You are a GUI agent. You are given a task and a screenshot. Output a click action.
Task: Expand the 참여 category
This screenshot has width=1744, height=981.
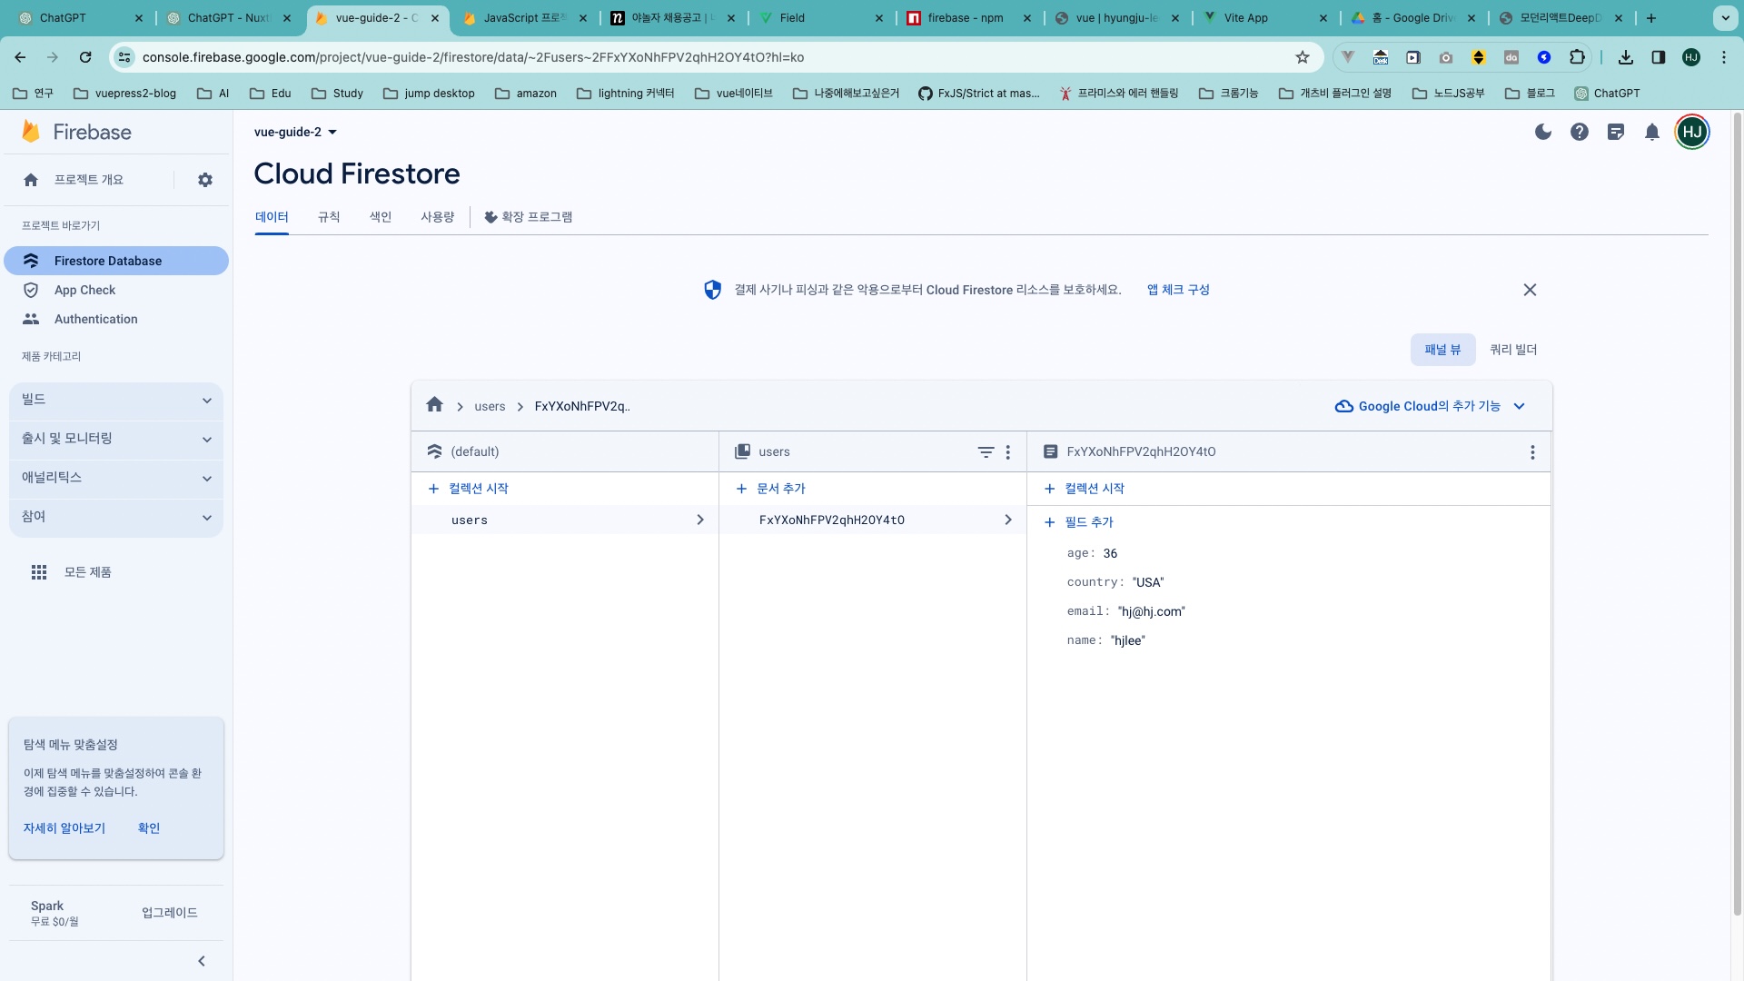point(116,517)
